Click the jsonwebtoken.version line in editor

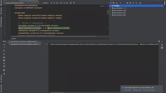[41, 33]
